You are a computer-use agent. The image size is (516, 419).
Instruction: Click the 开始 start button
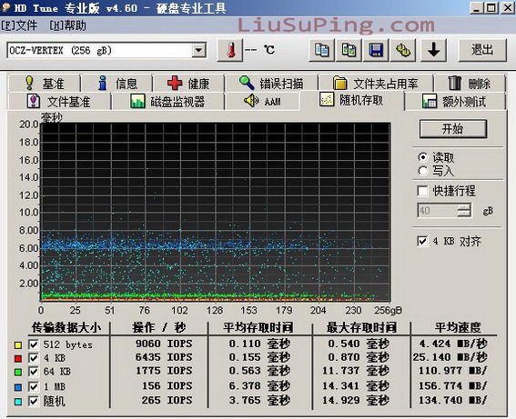click(x=453, y=128)
